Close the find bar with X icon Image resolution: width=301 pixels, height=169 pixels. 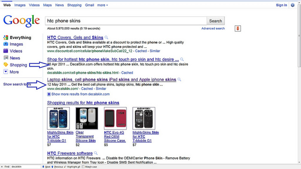(x=2, y=167)
